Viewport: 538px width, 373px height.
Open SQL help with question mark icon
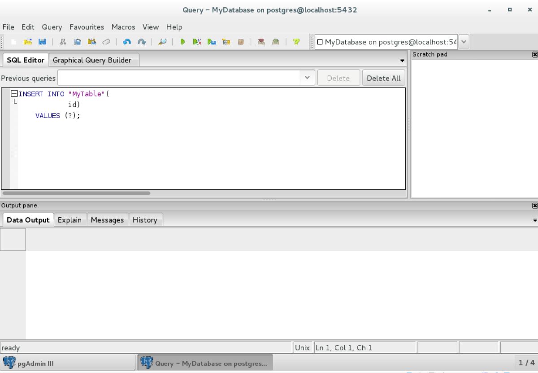click(x=296, y=42)
